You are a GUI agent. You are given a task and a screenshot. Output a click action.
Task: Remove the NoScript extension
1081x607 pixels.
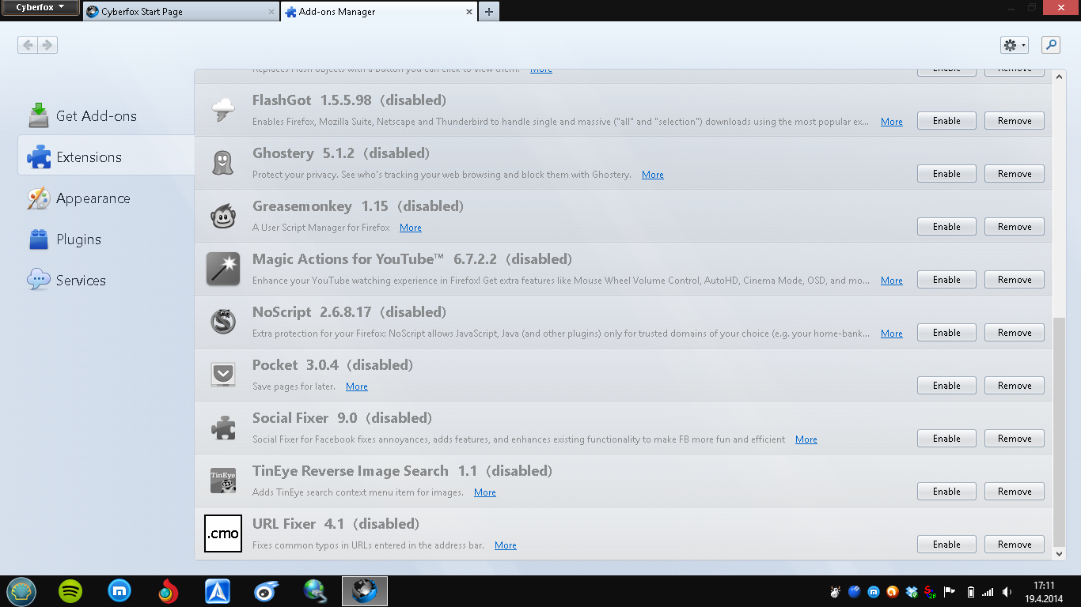tap(1015, 333)
